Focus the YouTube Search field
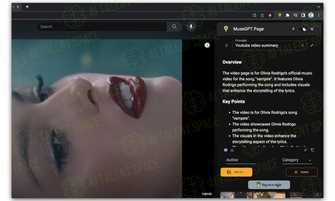 (102, 27)
